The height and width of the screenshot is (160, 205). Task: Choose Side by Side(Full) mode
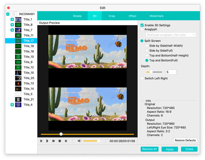pos(147,51)
